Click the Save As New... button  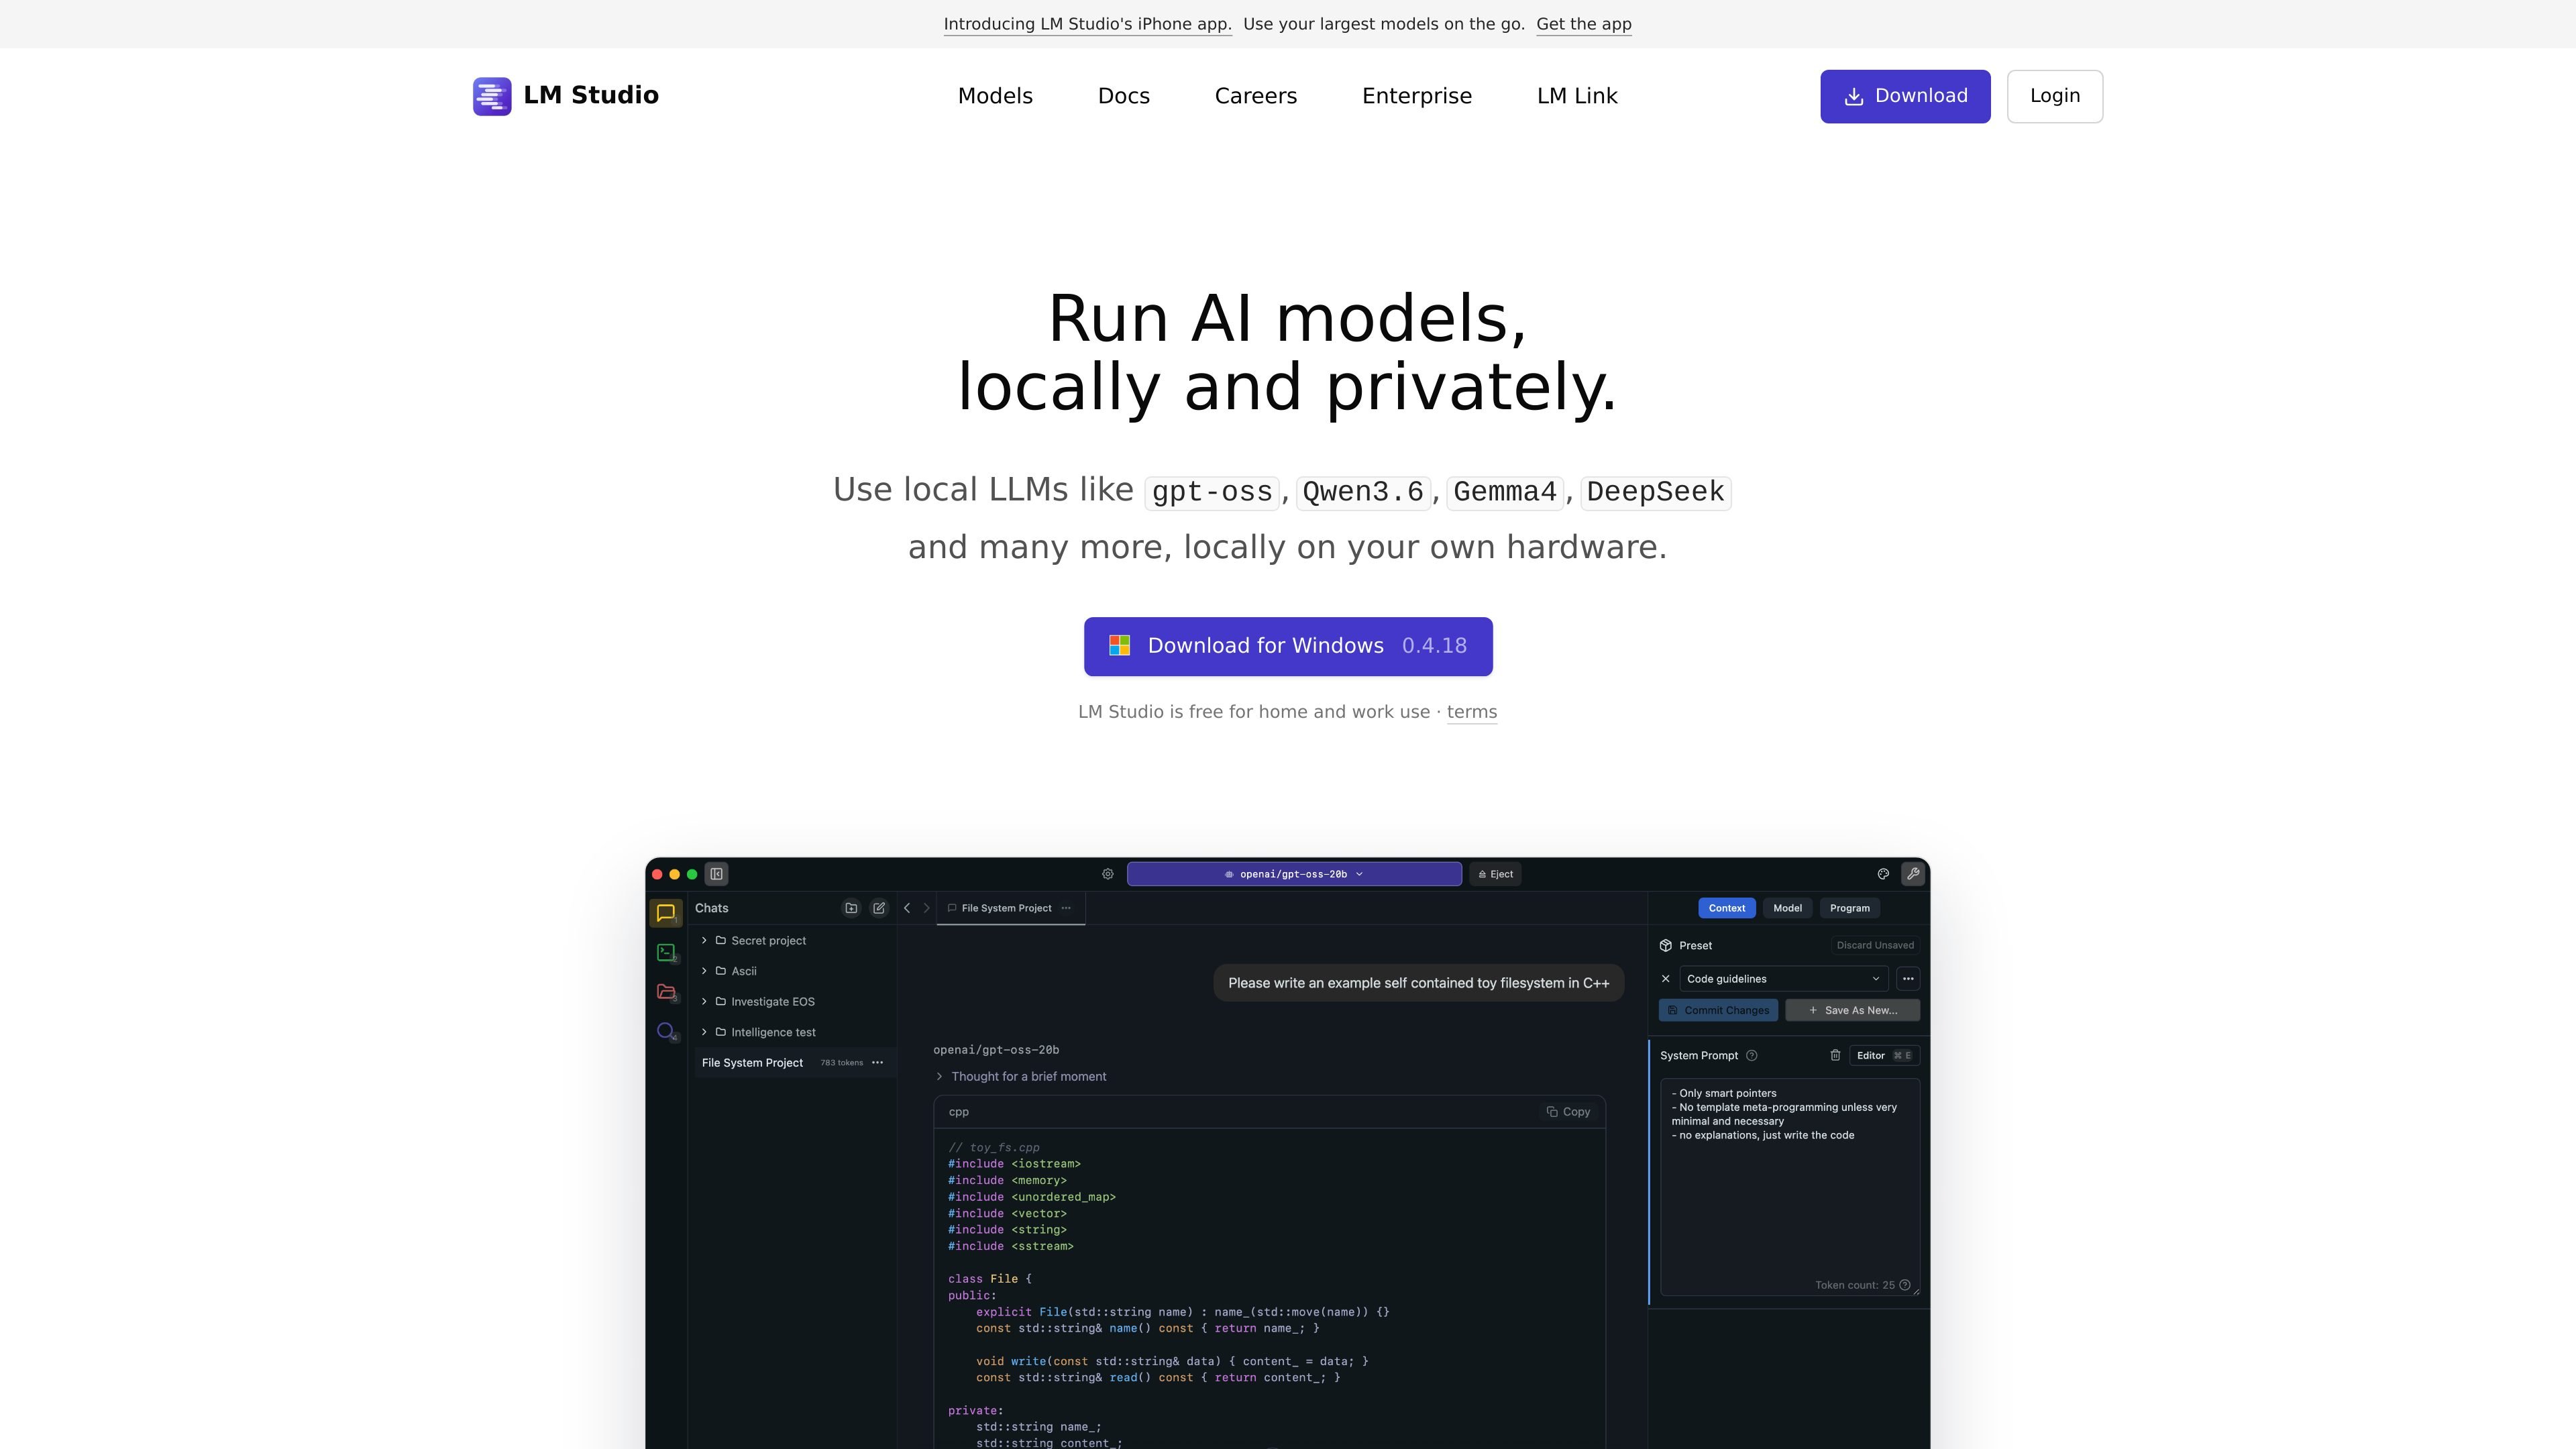click(1852, 1010)
